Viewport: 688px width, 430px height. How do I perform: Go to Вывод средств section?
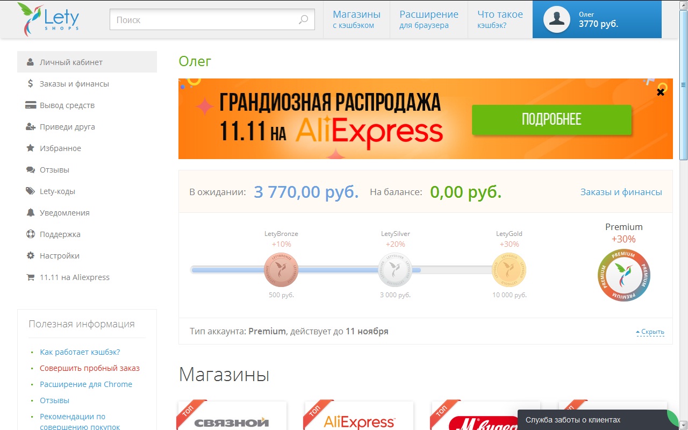87,105
